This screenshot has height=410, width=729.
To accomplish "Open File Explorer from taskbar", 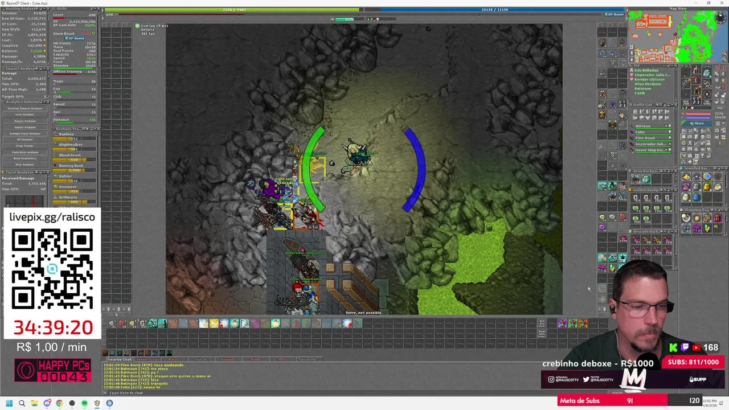I will tap(34, 403).
